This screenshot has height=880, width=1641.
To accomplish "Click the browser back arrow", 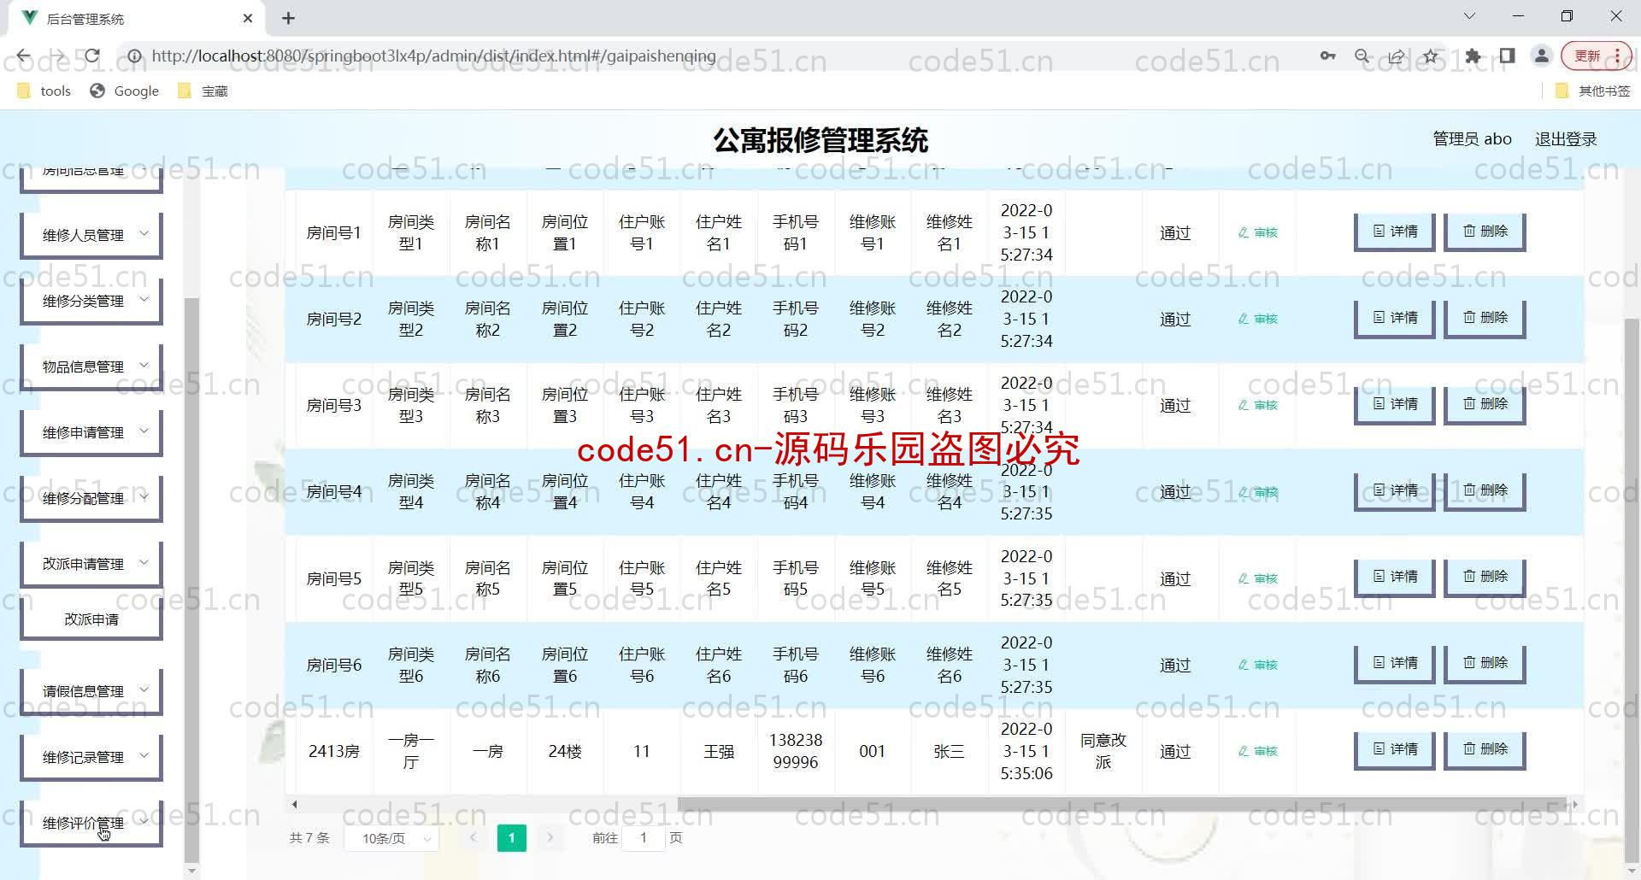I will tap(23, 56).
